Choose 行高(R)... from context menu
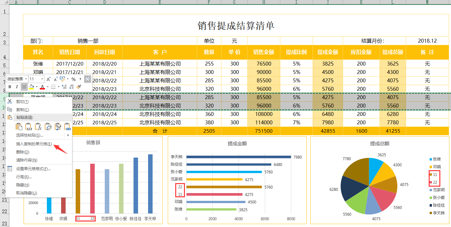The image size is (451, 227). point(39,177)
